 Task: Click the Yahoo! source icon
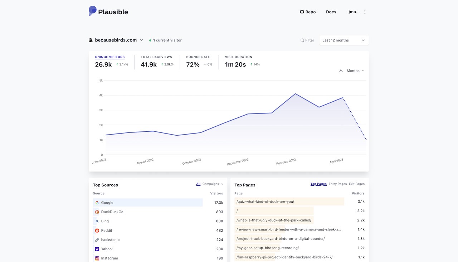[97, 249]
